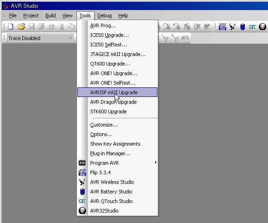The width and height of the screenshot is (268, 223).
Task: Open Options... from Tools menu
Action: tap(117, 134)
